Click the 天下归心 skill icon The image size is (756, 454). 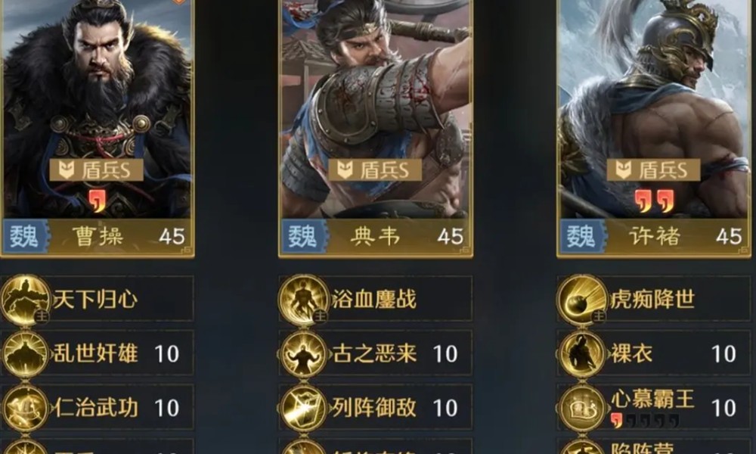25,300
